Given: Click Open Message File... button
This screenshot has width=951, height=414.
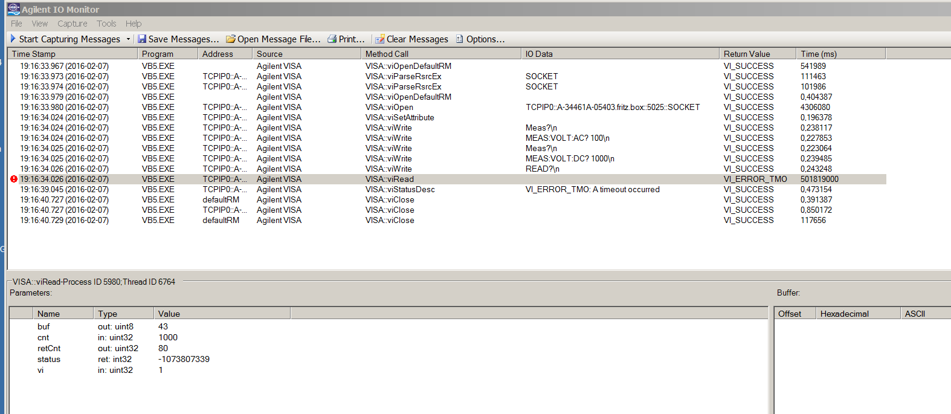Looking at the screenshot, I should [274, 39].
